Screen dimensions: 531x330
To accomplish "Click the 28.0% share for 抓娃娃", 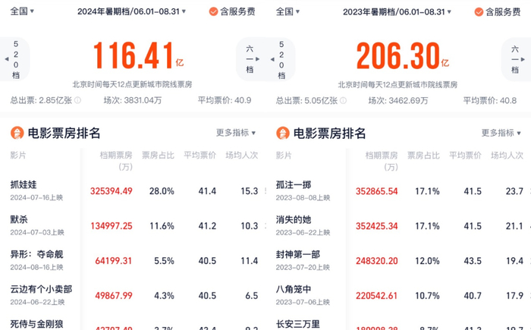I will click(x=162, y=191).
